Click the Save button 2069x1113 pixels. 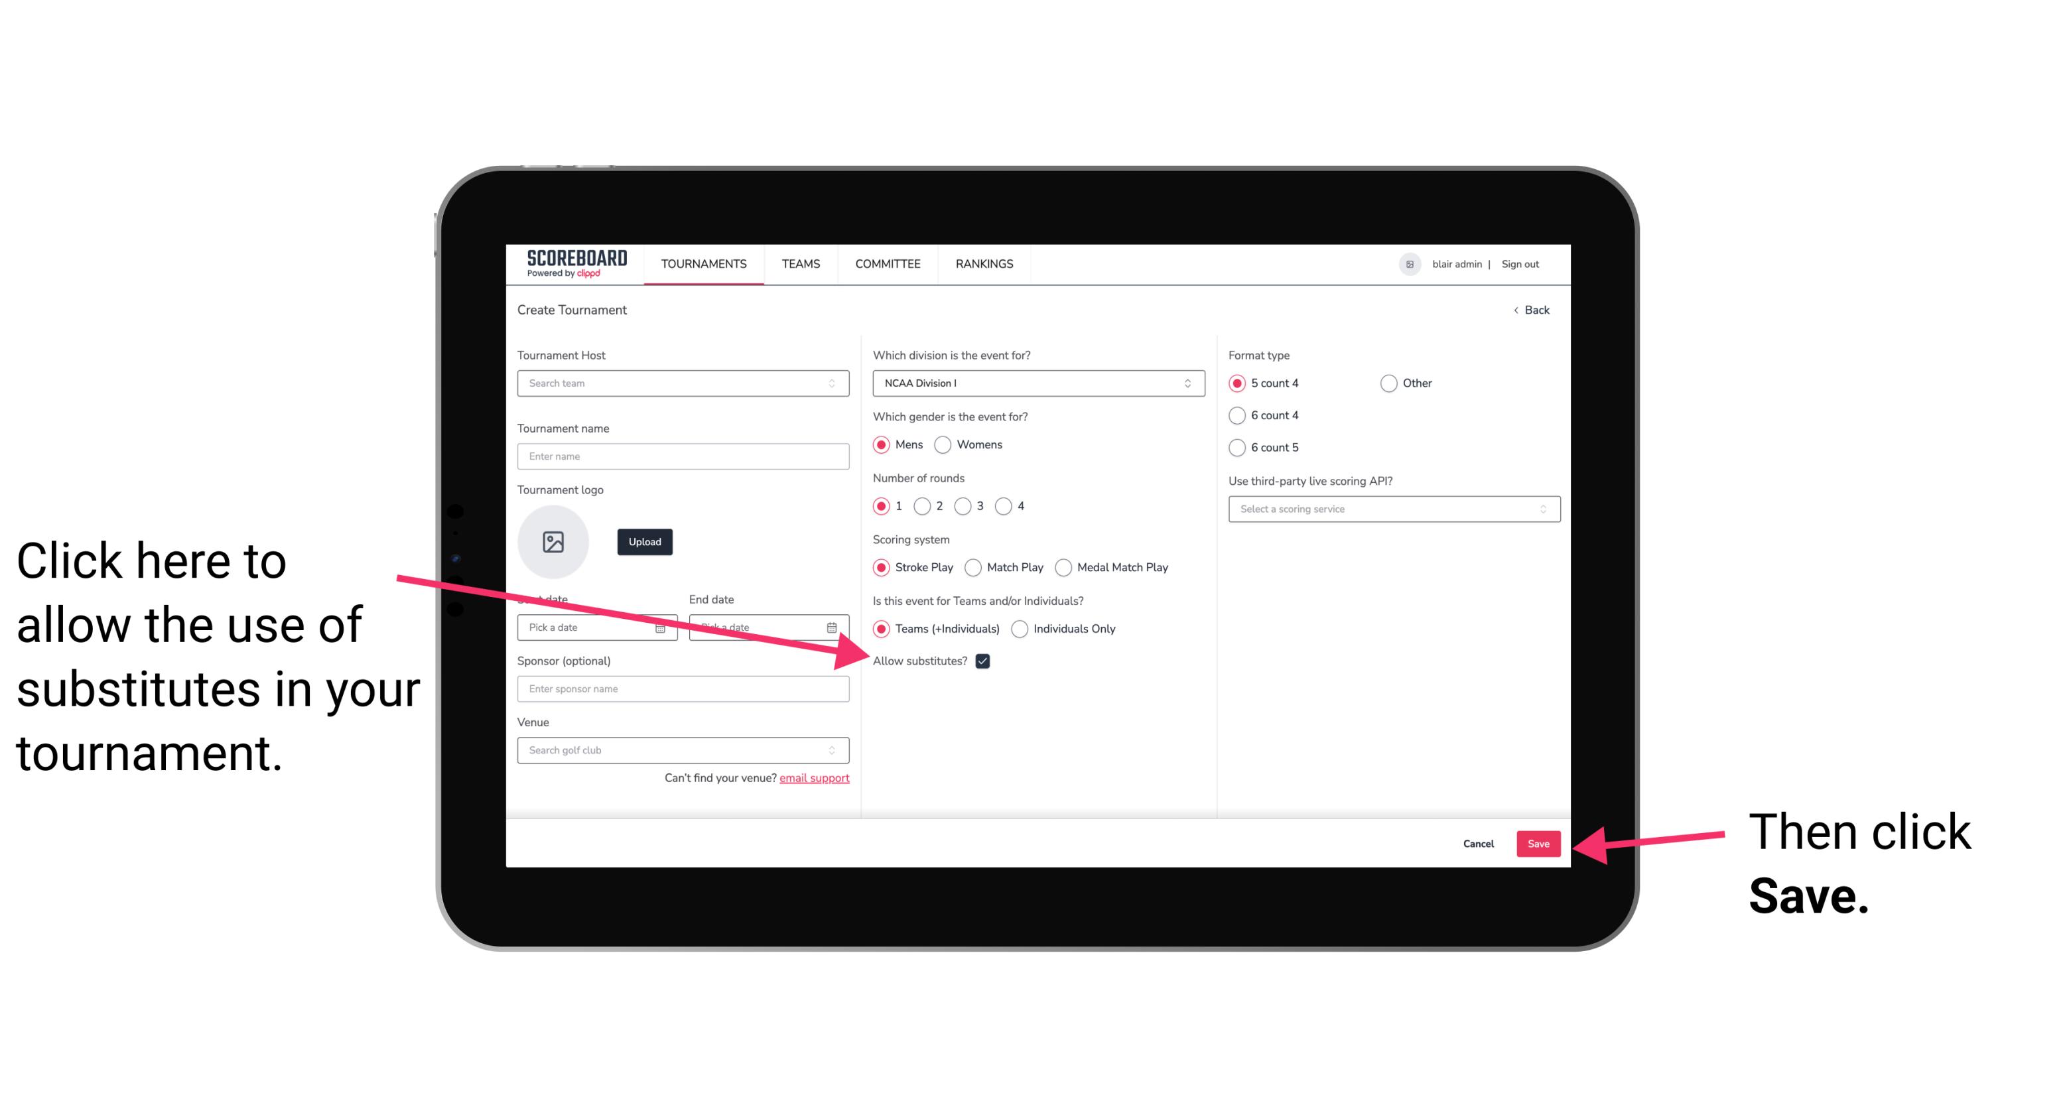point(1539,842)
